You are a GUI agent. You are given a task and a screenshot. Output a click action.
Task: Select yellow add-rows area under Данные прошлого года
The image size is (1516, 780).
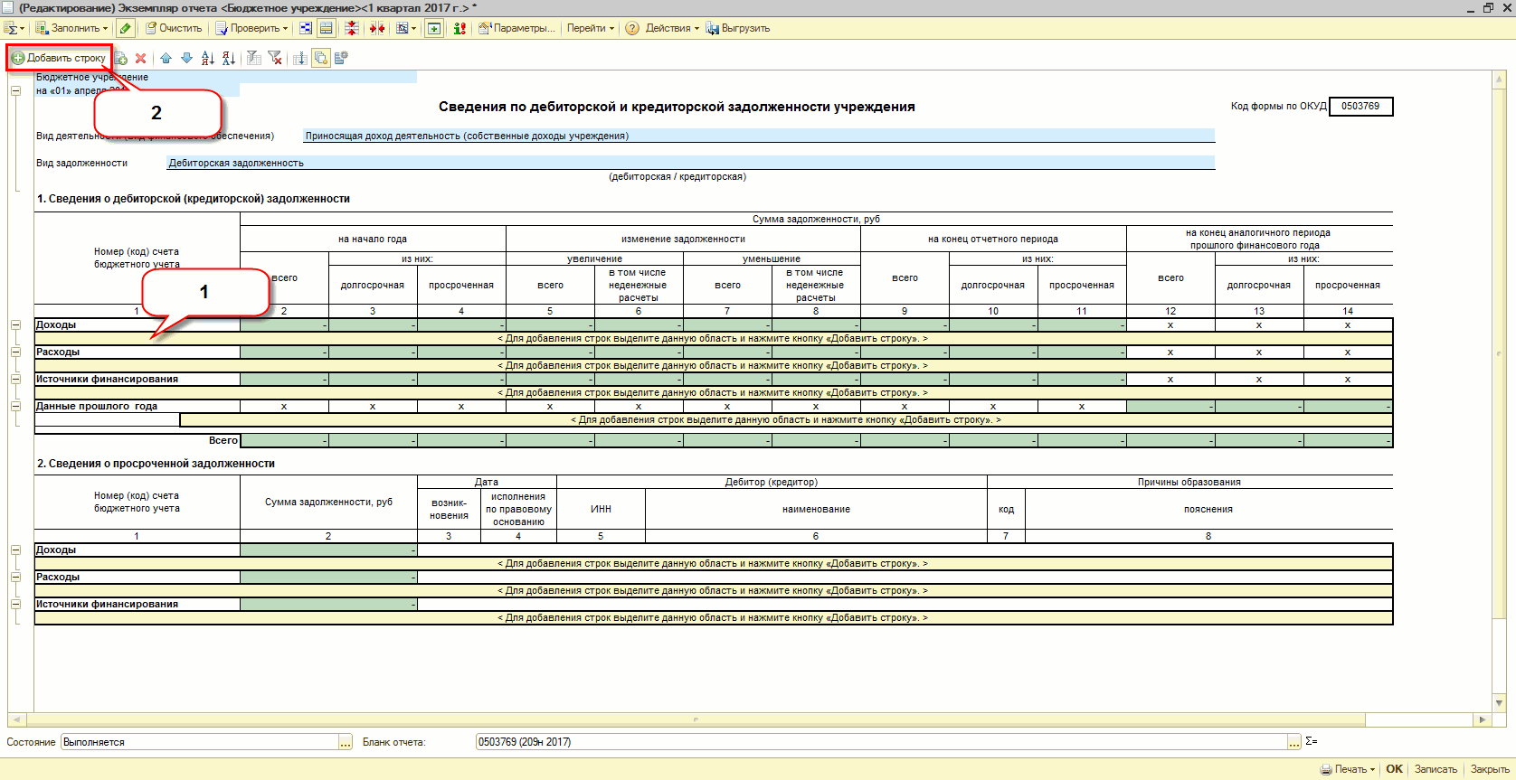[x=786, y=420]
